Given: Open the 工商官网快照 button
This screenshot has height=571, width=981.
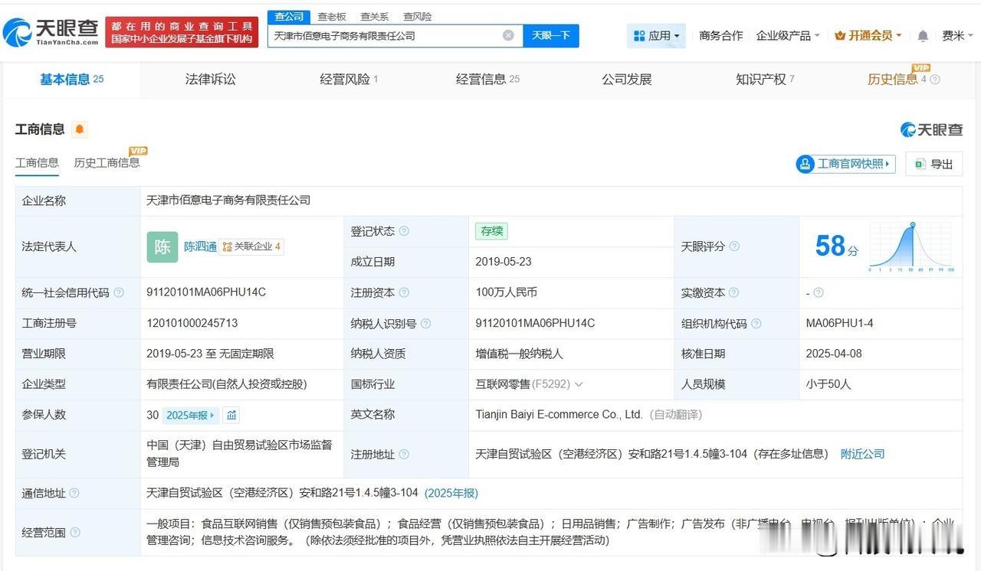Looking at the screenshot, I should (845, 164).
